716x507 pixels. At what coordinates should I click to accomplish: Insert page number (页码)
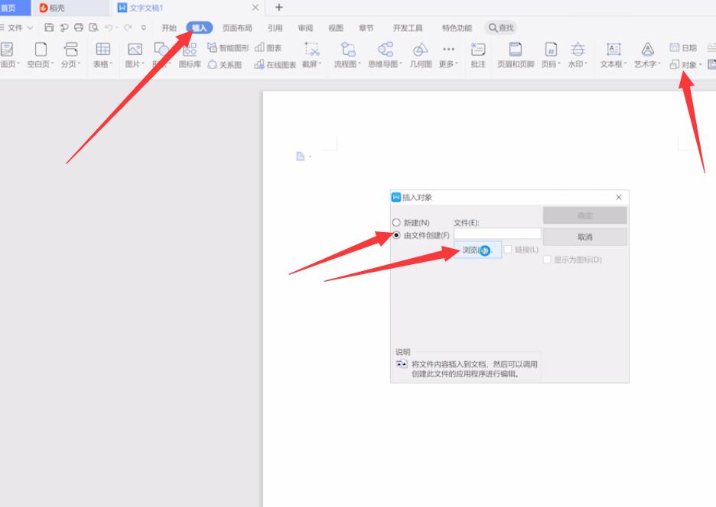pyautogui.click(x=552, y=55)
